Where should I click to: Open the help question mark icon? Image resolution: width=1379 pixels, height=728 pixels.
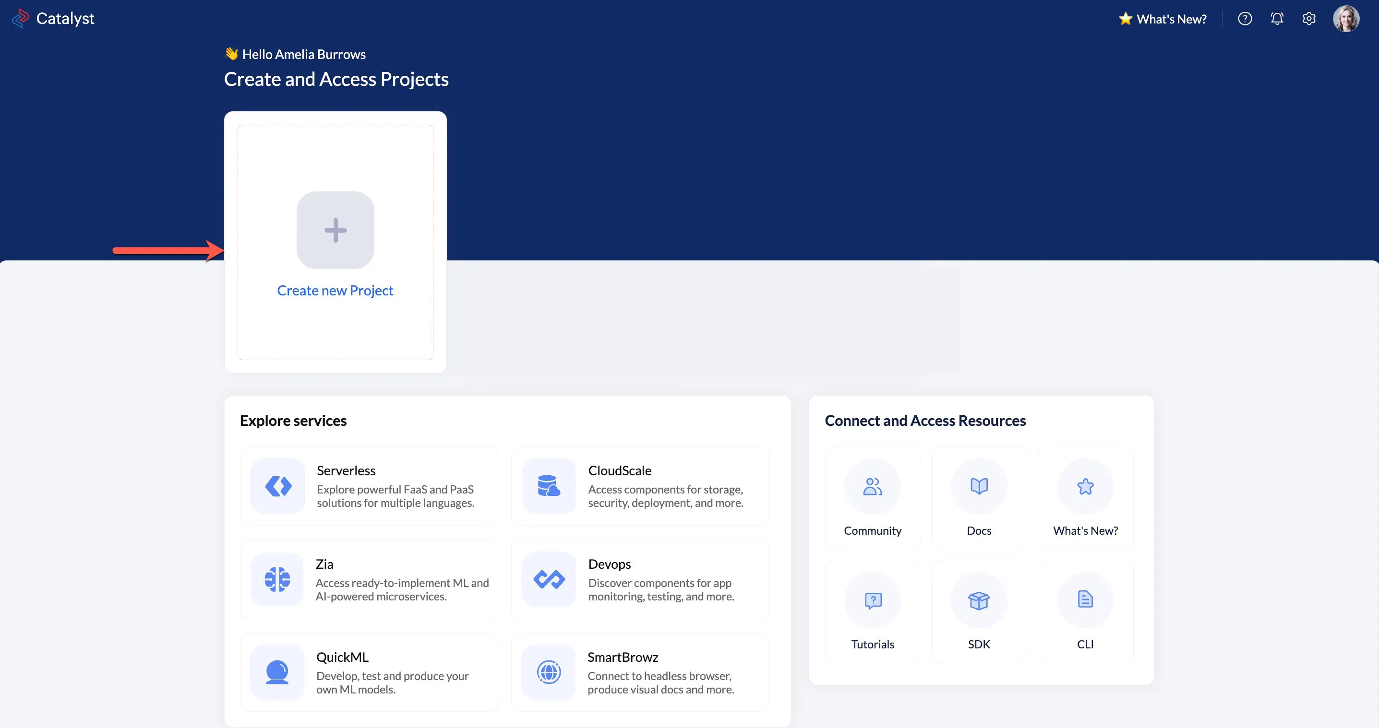click(1245, 19)
